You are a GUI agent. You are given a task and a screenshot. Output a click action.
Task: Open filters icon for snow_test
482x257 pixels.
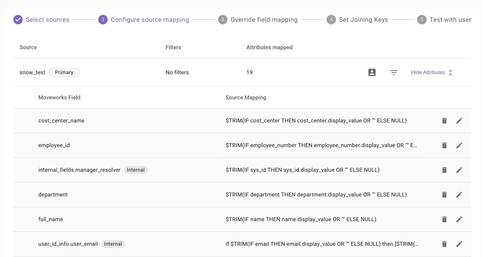[x=394, y=72]
